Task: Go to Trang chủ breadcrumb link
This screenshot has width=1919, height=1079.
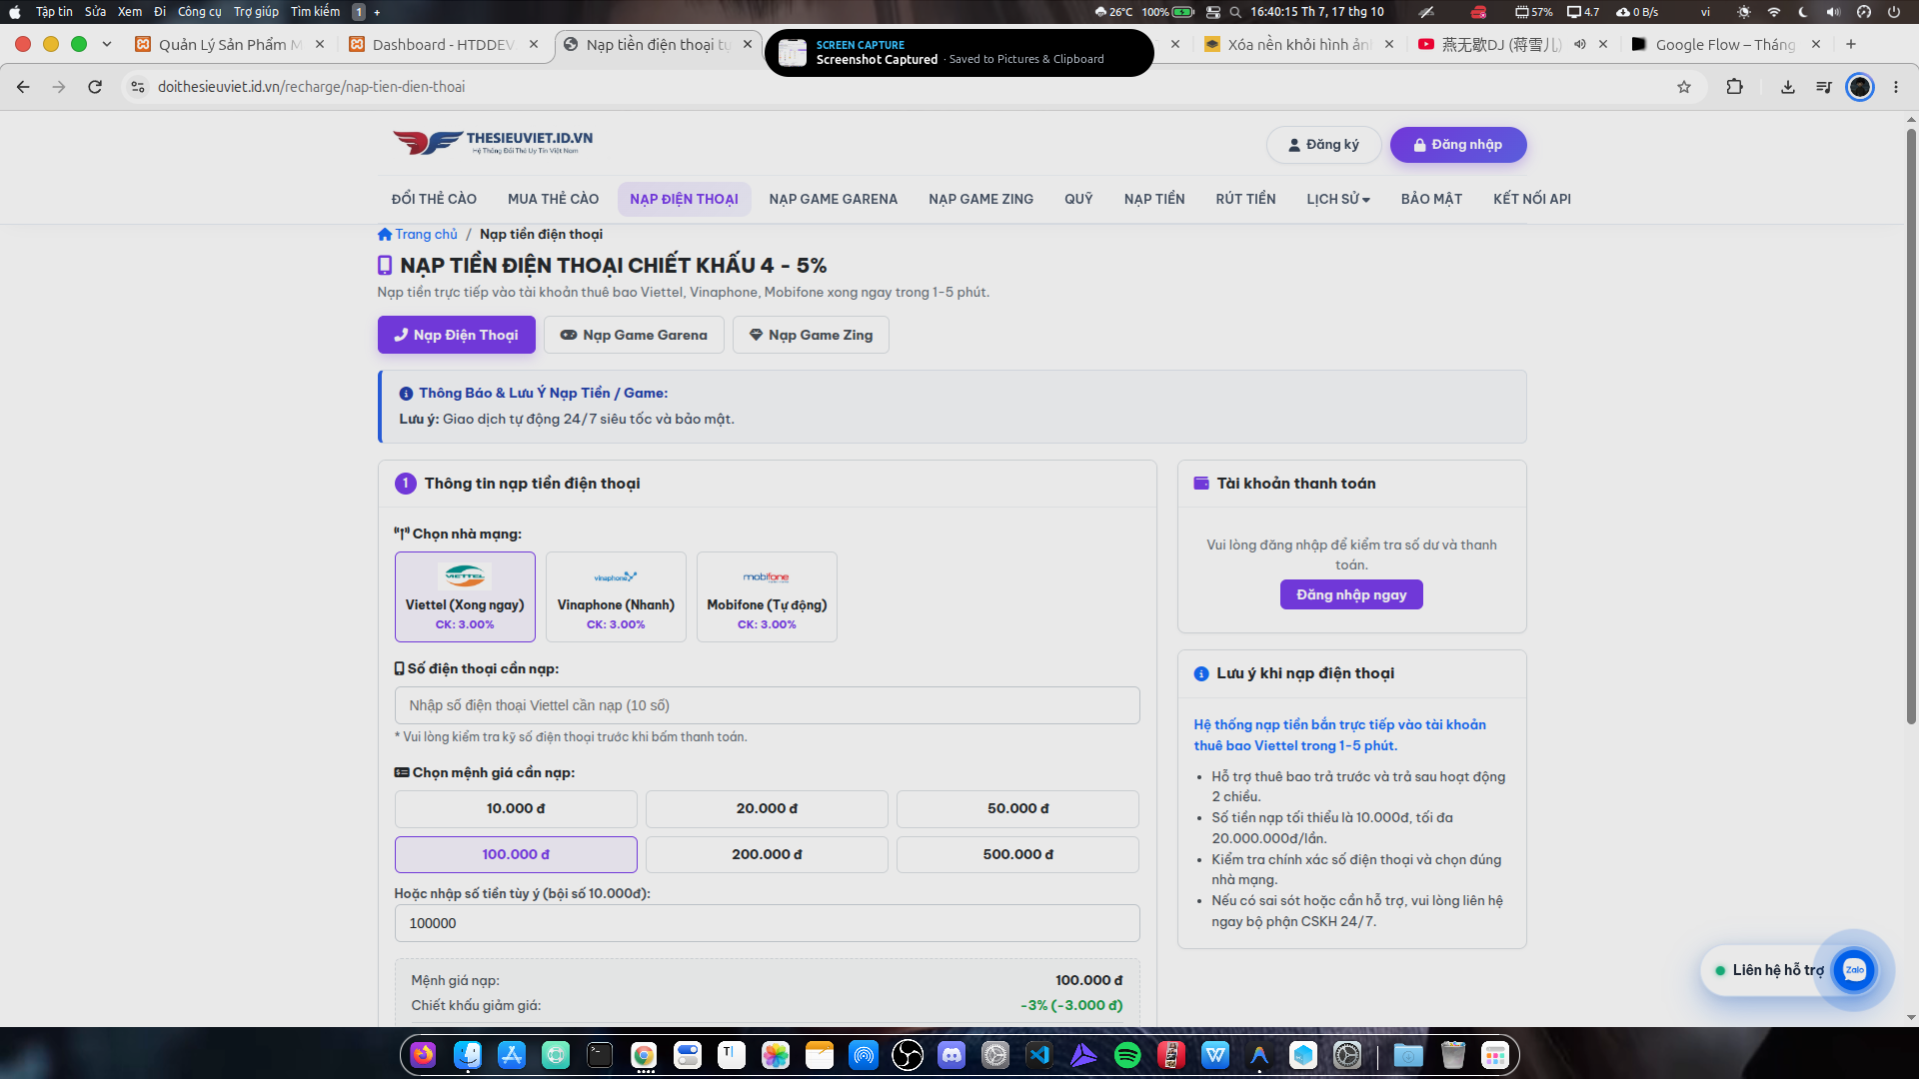Action: 418,234
